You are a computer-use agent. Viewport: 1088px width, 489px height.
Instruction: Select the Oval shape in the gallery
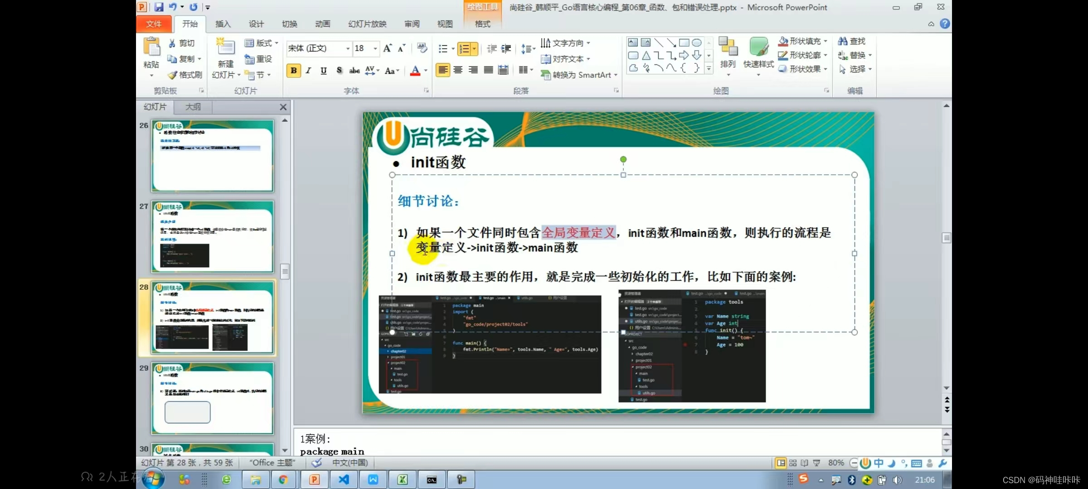click(697, 43)
